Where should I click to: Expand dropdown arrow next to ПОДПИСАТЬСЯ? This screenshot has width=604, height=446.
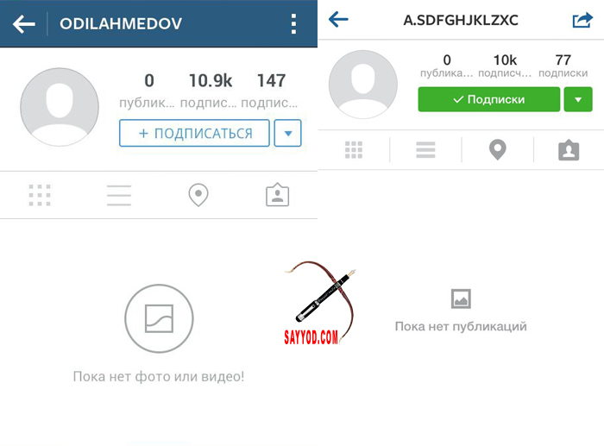[287, 133]
